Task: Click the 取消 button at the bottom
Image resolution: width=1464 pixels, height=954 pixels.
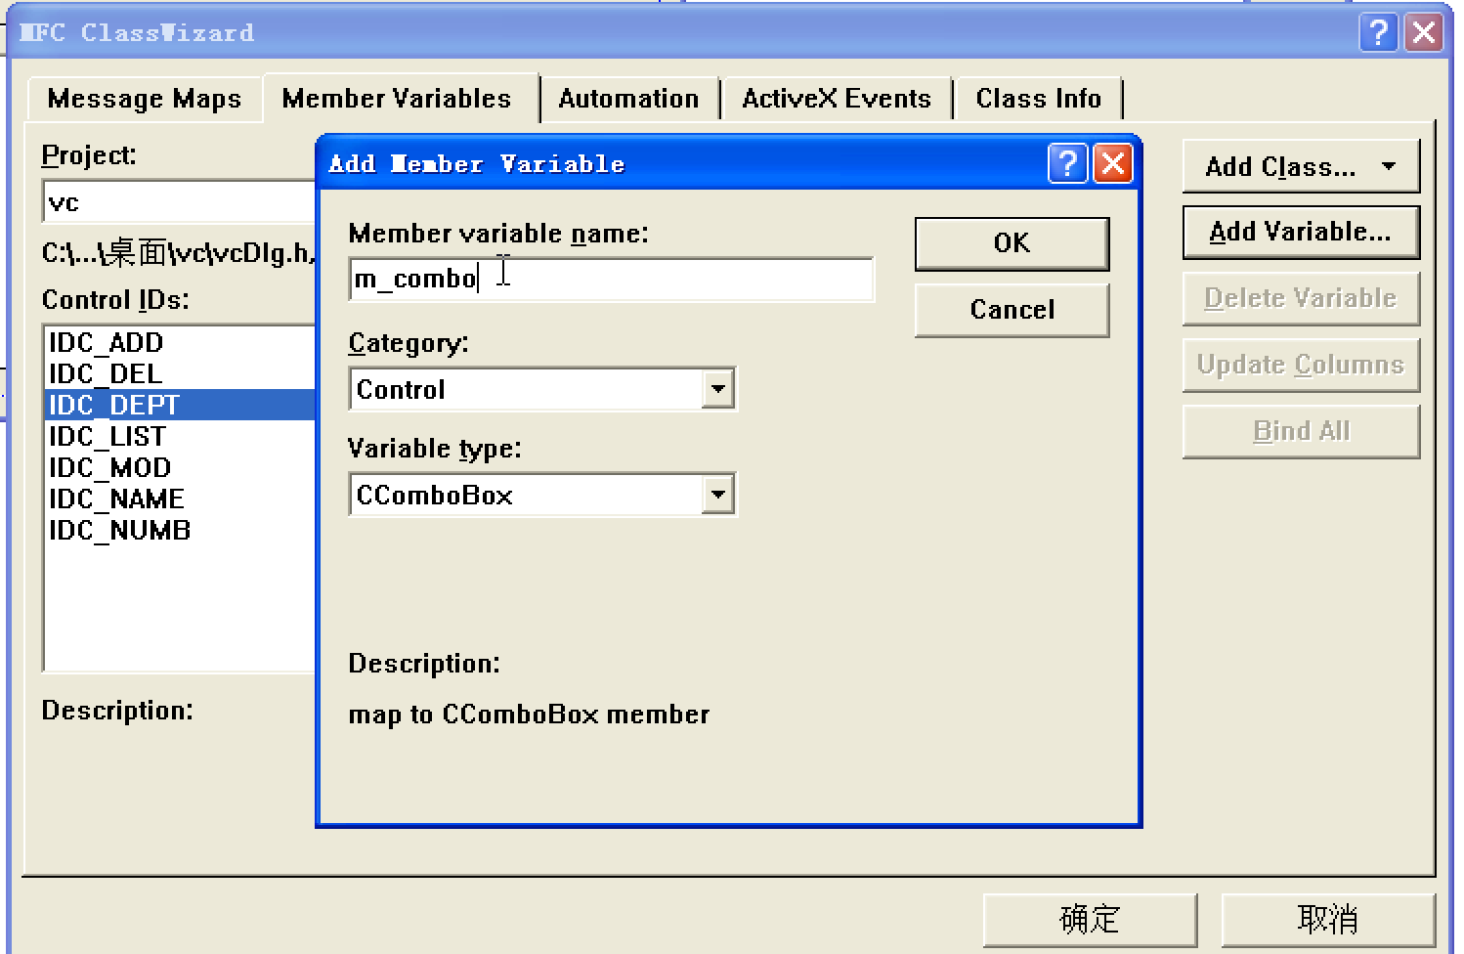Action: point(1326,919)
